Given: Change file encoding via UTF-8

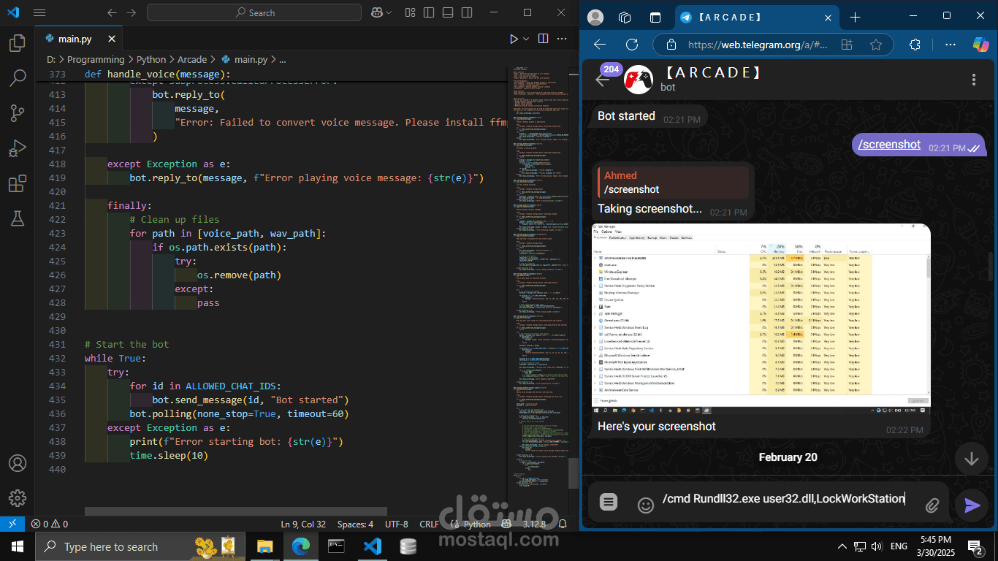Looking at the screenshot, I should 396,524.
